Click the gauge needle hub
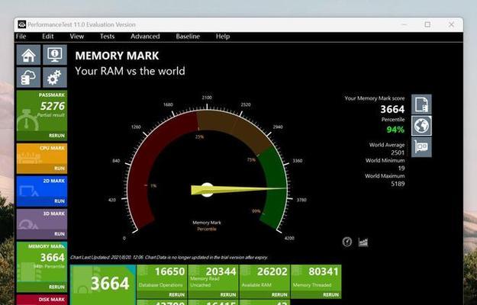This screenshot has height=305, width=477. point(207,190)
